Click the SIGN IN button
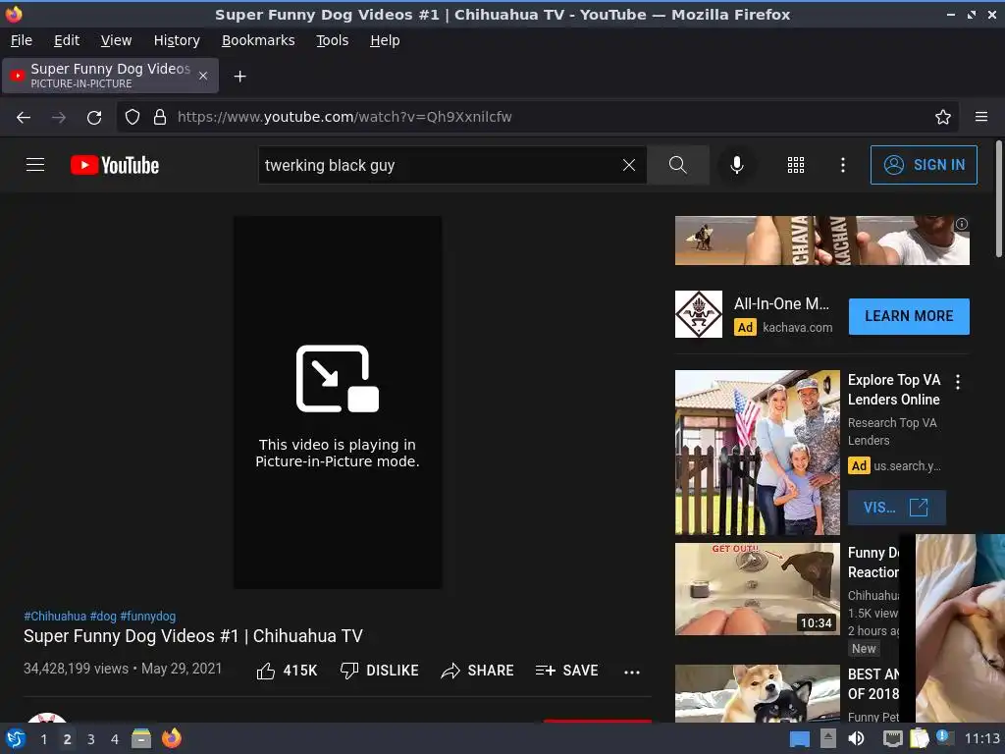This screenshot has height=754, width=1005. 924,165
